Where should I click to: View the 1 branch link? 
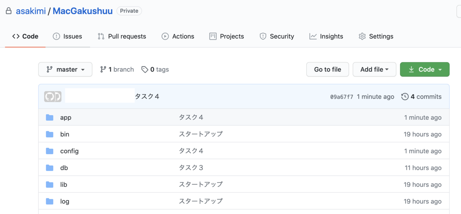click(x=117, y=69)
